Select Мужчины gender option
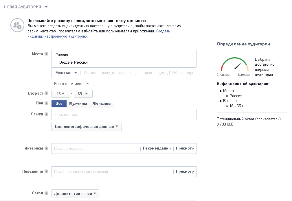This screenshot has height=201, width=292. click(78, 104)
